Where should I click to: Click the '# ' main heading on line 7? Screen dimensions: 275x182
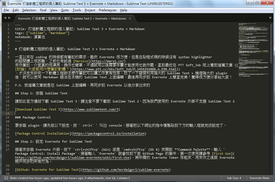(75, 49)
